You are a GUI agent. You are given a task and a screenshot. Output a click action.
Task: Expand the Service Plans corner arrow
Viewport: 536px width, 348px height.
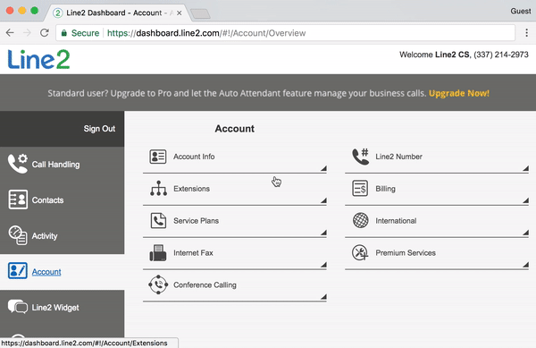coord(323,233)
